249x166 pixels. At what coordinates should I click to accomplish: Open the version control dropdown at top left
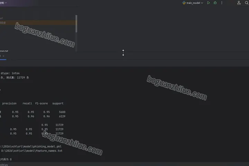[3, 3]
